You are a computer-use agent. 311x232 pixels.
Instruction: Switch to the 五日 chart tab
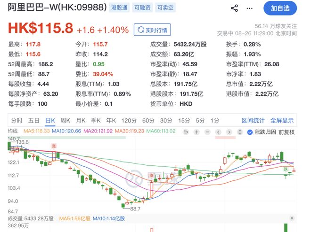[34, 120]
